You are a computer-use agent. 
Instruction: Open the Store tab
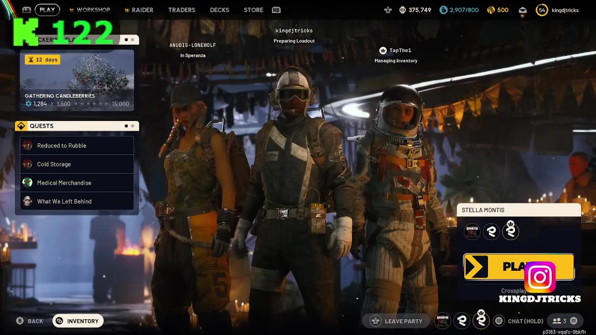[253, 10]
